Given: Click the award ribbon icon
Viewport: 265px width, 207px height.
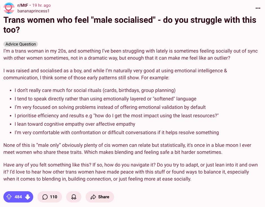Looking at the screenshot, I should [x=74, y=197].
